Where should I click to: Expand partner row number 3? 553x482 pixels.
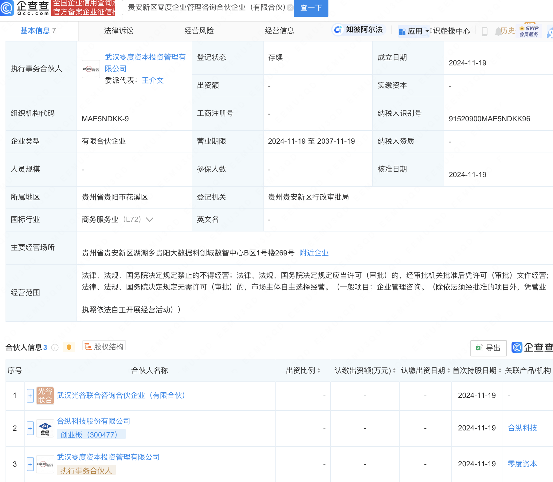pyautogui.click(x=30, y=464)
